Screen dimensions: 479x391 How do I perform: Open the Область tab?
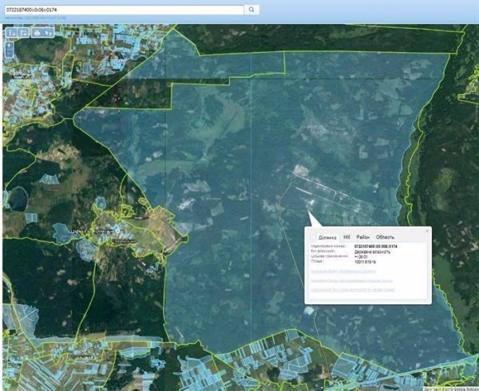(x=385, y=238)
